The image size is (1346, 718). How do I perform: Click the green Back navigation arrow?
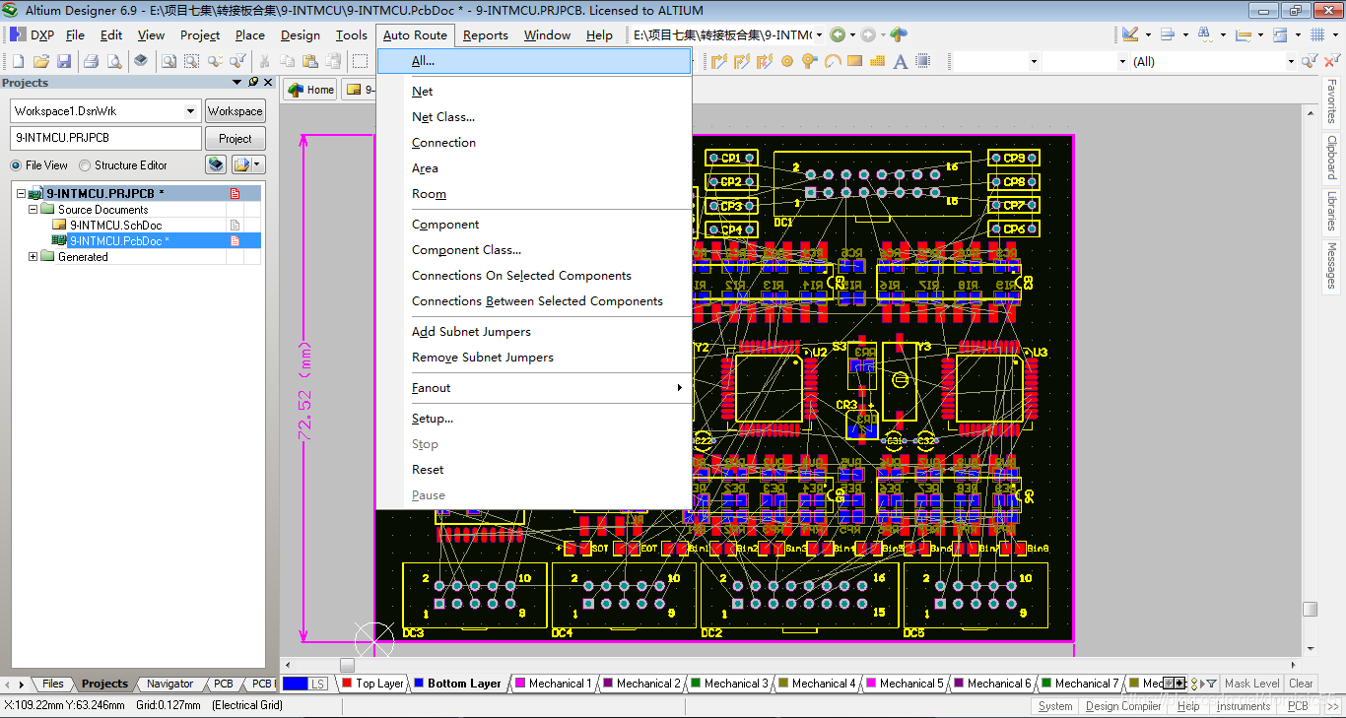(x=837, y=34)
